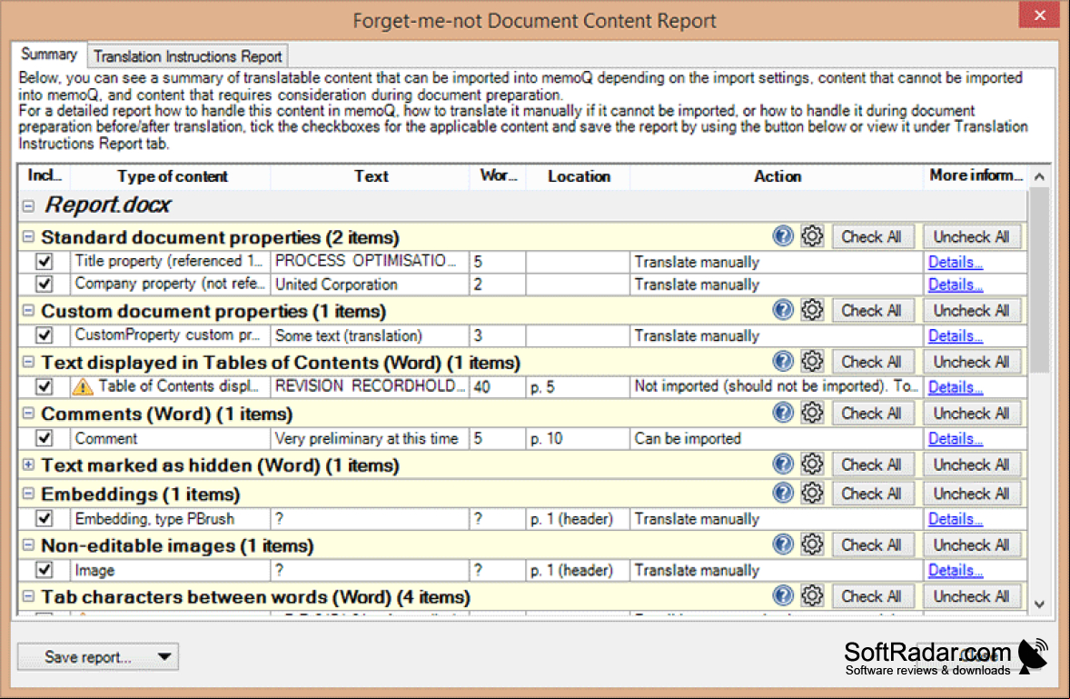Uncheck All in Non-editable images group
This screenshot has width=1070, height=699.
pos(972,544)
